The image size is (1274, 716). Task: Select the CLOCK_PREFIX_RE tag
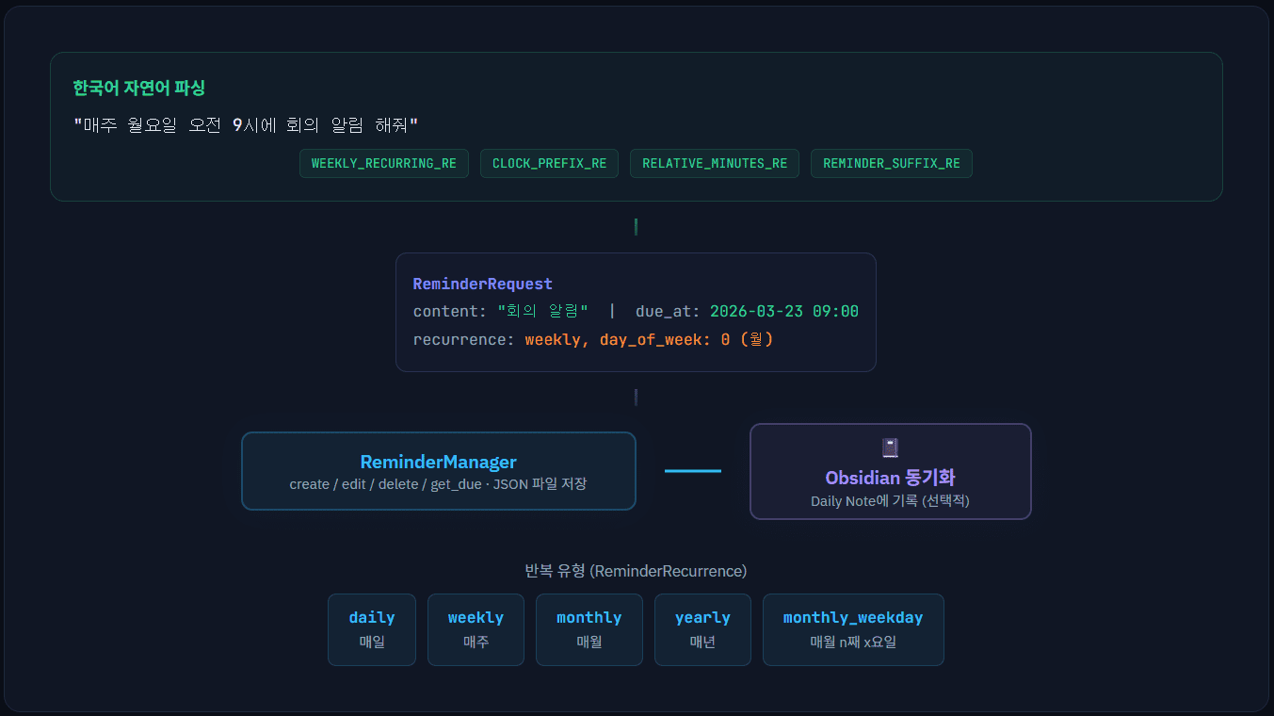pyautogui.click(x=549, y=163)
